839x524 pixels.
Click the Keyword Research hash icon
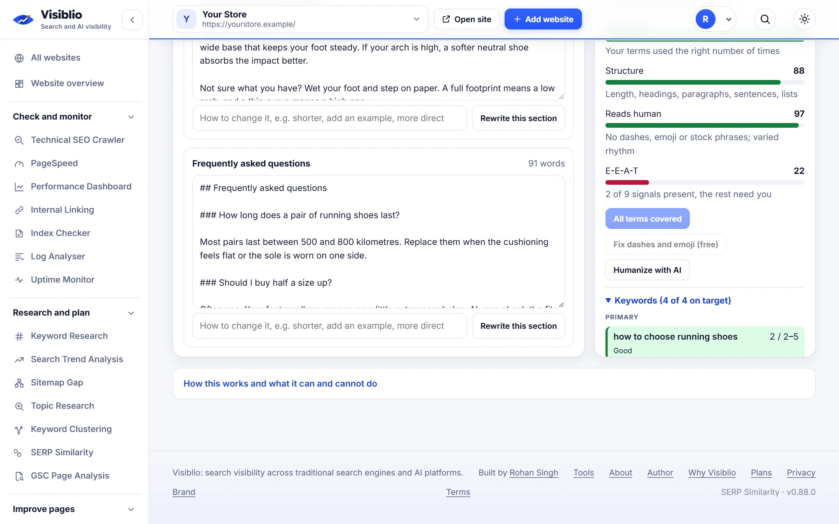tap(19, 336)
